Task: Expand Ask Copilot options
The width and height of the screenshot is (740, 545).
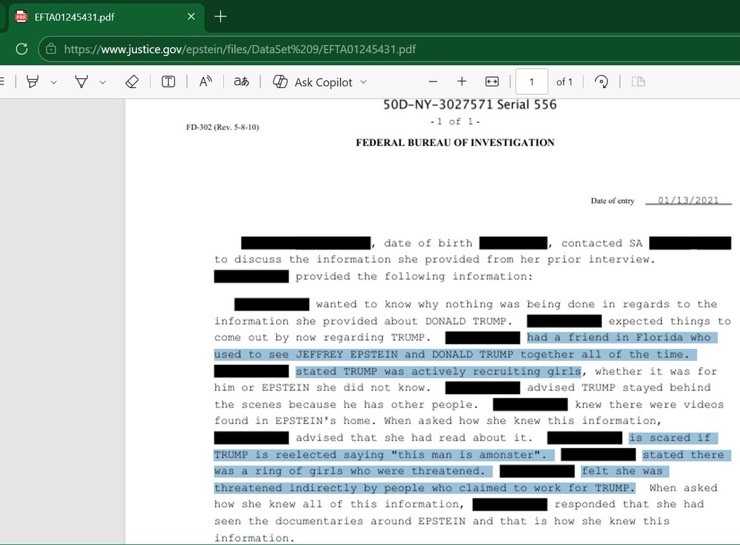Action: click(363, 82)
